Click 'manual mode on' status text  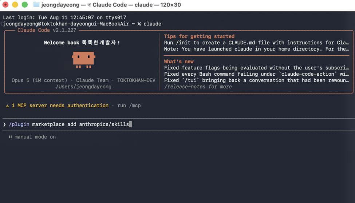35,137
